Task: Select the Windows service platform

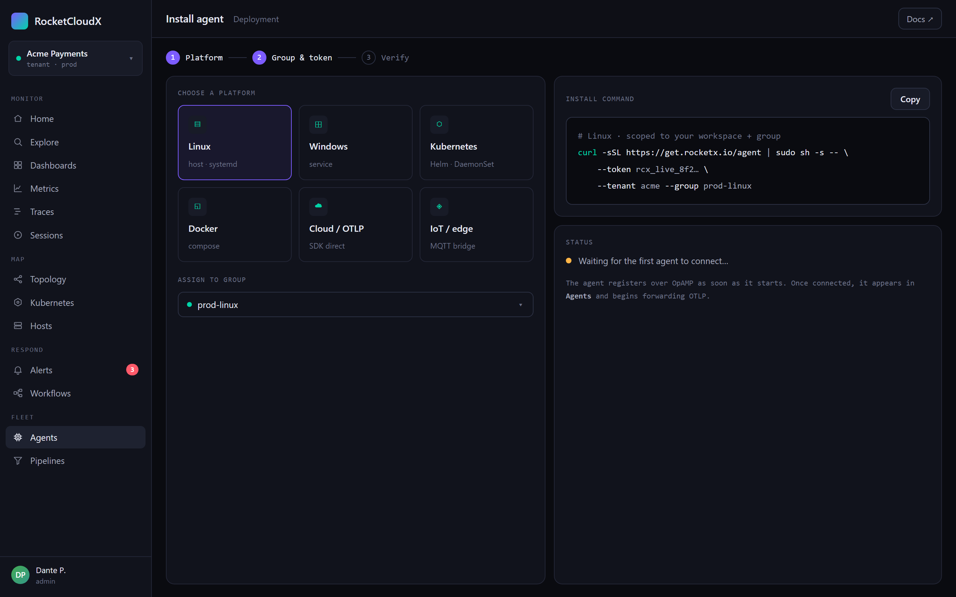Action: (356, 143)
